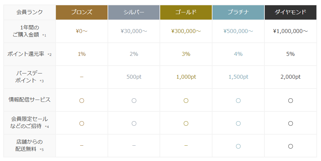Viewport: 321px width, 161px height.
Task: Click the Bronze circle for 会員限定セール
Action: tap(82, 123)
